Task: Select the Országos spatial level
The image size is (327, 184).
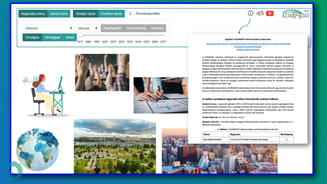Action: [x=32, y=37]
